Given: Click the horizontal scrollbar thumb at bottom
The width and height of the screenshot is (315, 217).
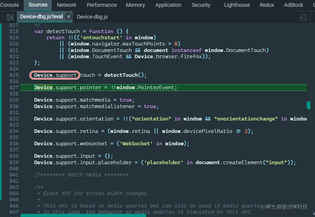Looking at the screenshot, I should pyautogui.click(x=83, y=216).
